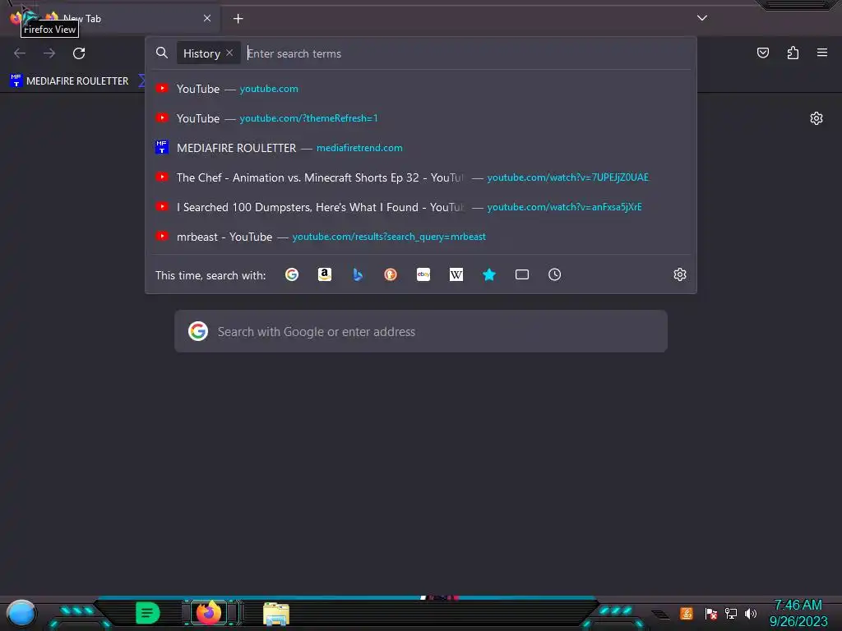The width and height of the screenshot is (842, 631).
Task: Expand the list all tabs chevron
Action: point(702,18)
